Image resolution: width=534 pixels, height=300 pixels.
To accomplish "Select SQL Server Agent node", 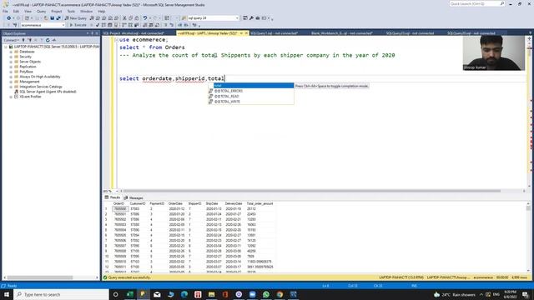I will coord(48,92).
